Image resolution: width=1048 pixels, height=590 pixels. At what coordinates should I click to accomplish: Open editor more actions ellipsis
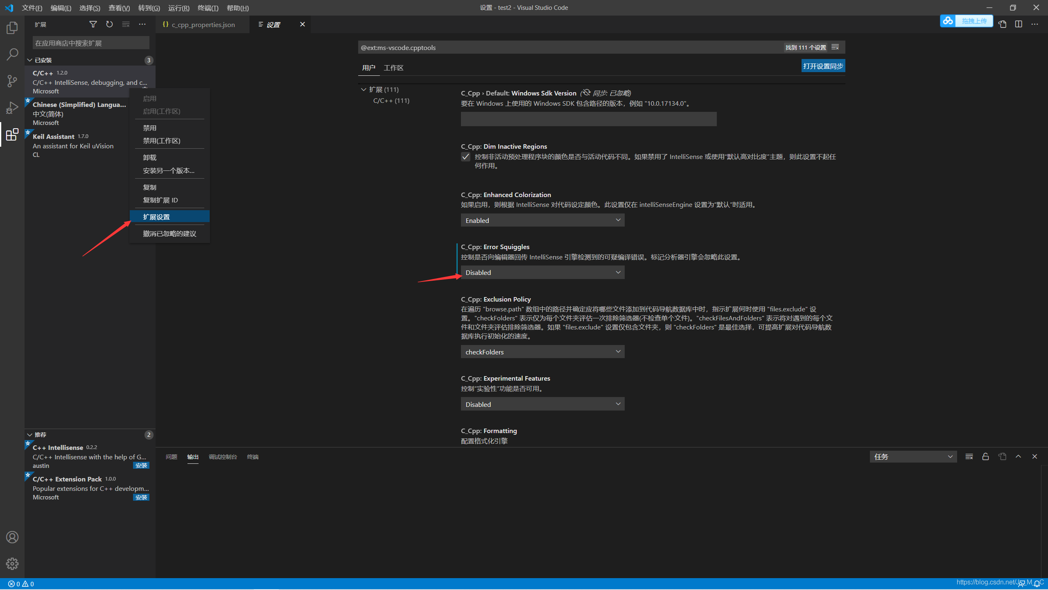click(1035, 24)
